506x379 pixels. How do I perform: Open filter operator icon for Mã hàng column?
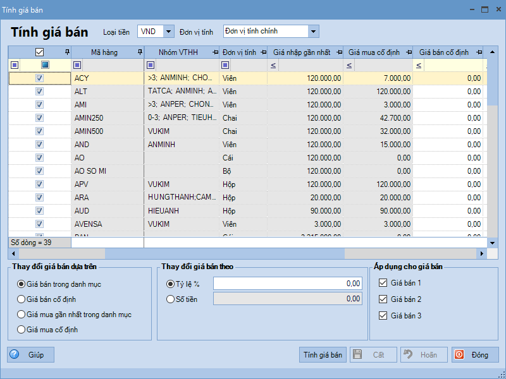point(77,66)
